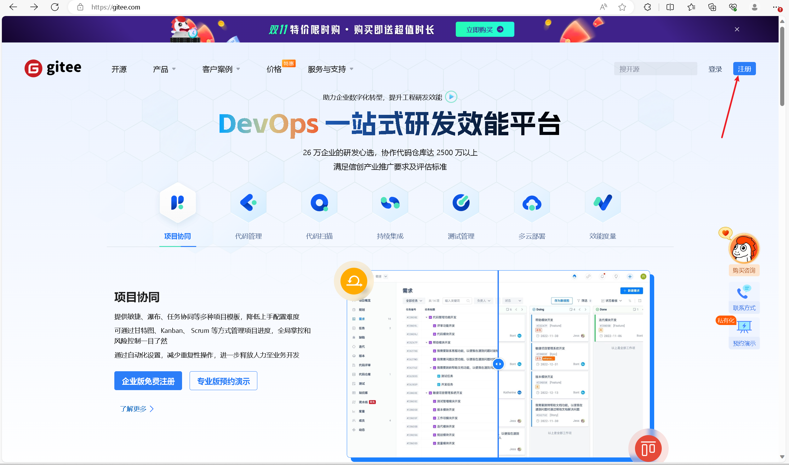
Task: Open the 价格 nav item
Action: click(274, 69)
